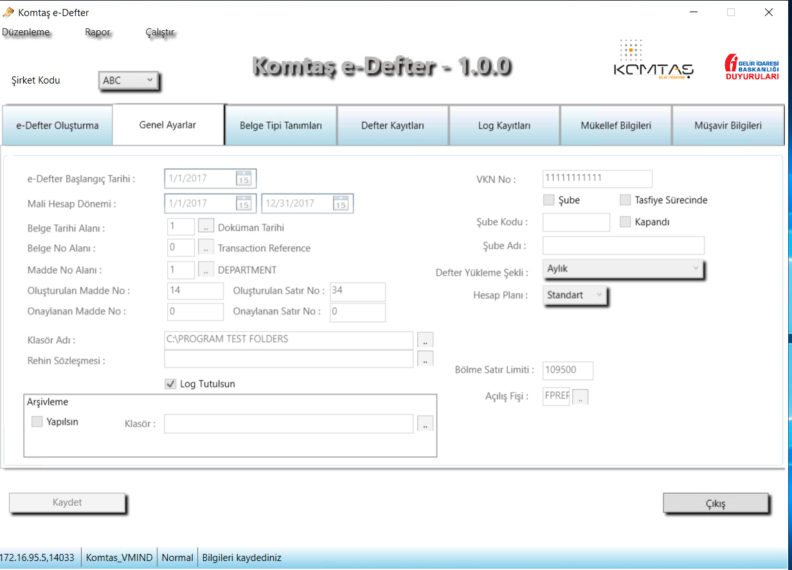Click the Klasör Adı path field

[x=289, y=339]
